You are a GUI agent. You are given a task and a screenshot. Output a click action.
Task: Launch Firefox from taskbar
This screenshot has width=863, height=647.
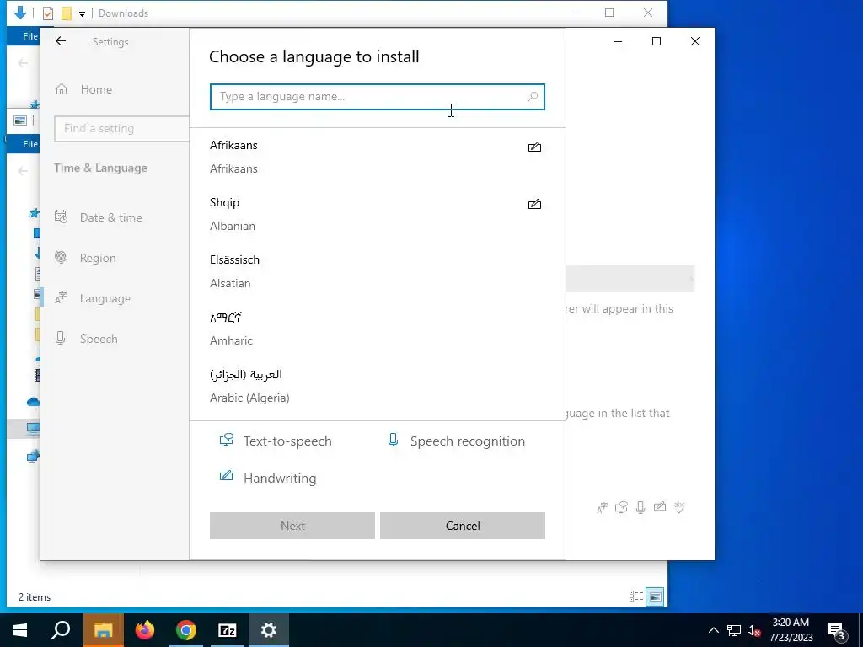(x=145, y=630)
